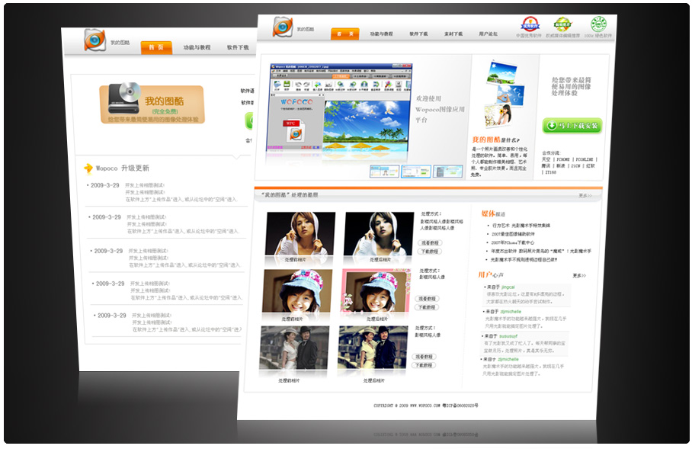Click 观看教程 beside the blue hat girl photos
Image resolution: width=692 pixels, height=449 pixels.
click(x=427, y=299)
